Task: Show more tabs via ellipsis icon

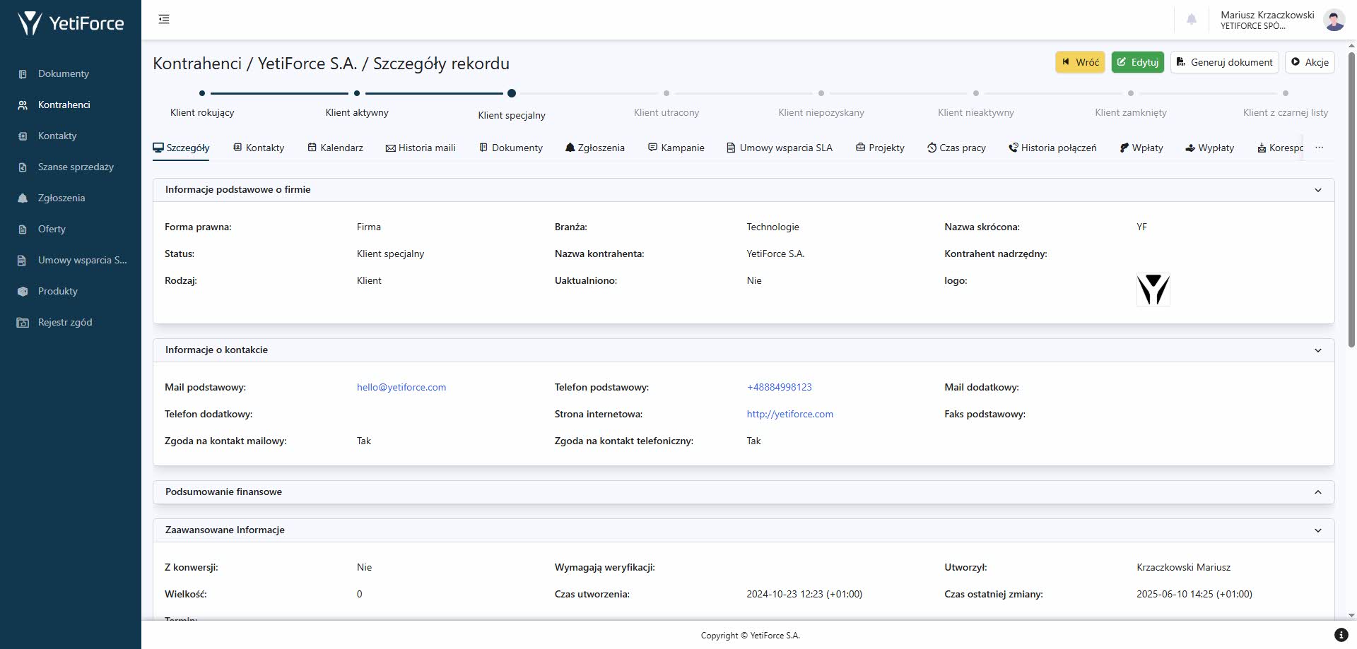Action: [1319, 148]
